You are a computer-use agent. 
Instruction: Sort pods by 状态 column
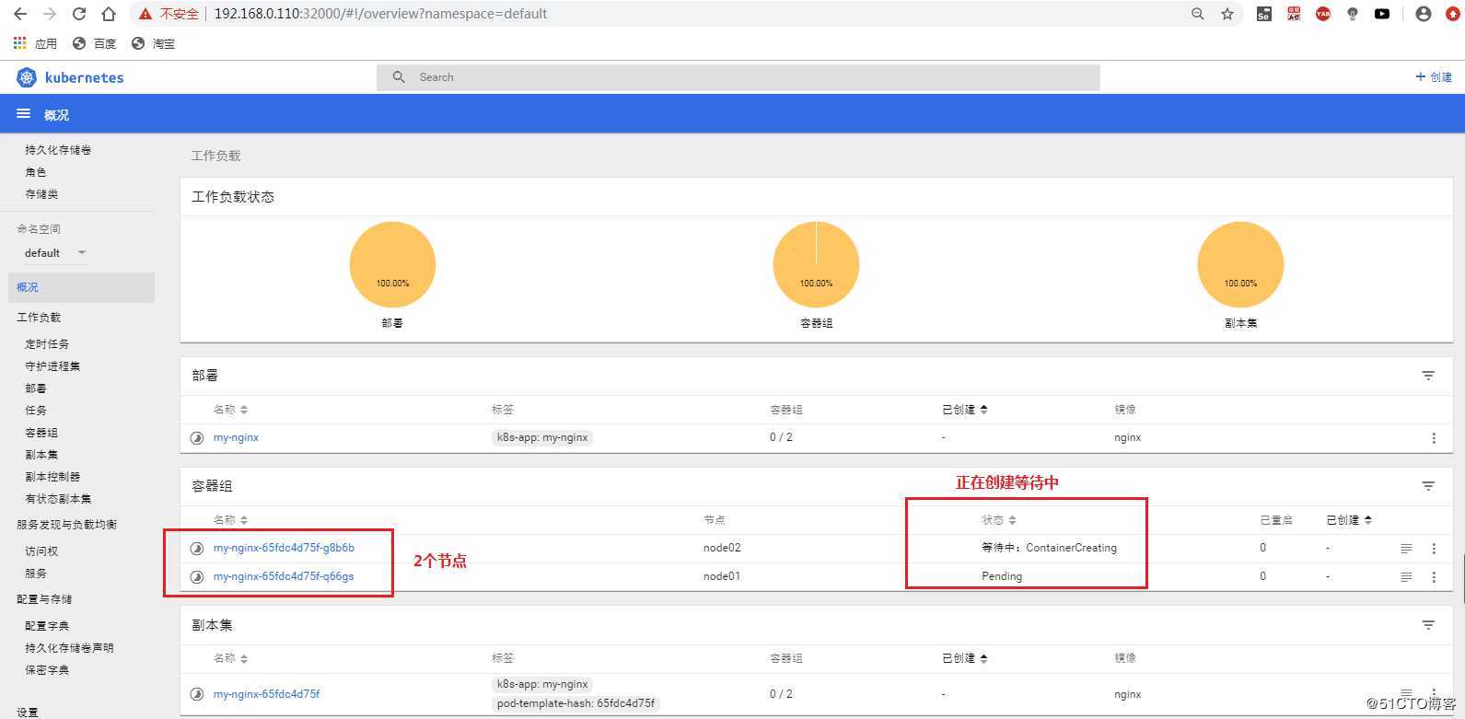click(999, 520)
